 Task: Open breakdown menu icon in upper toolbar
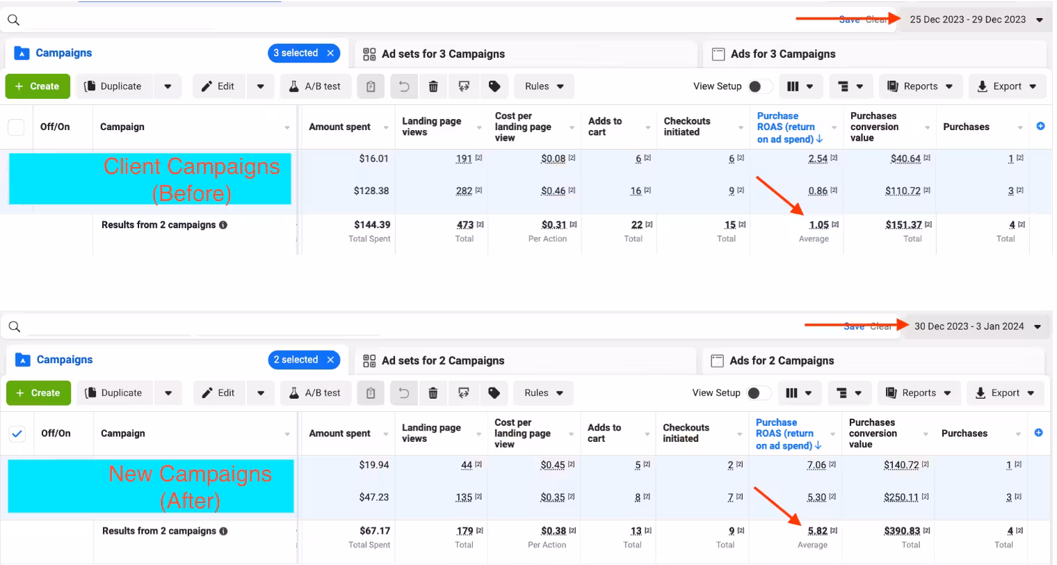point(850,86)
